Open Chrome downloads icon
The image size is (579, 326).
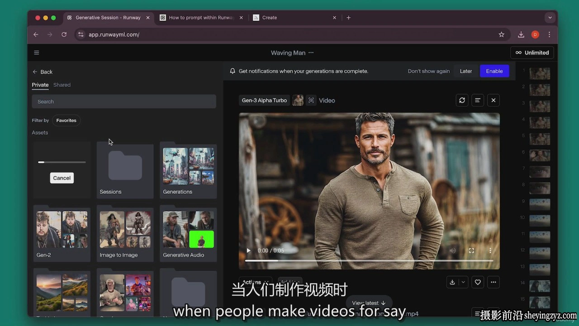point(521,34)
